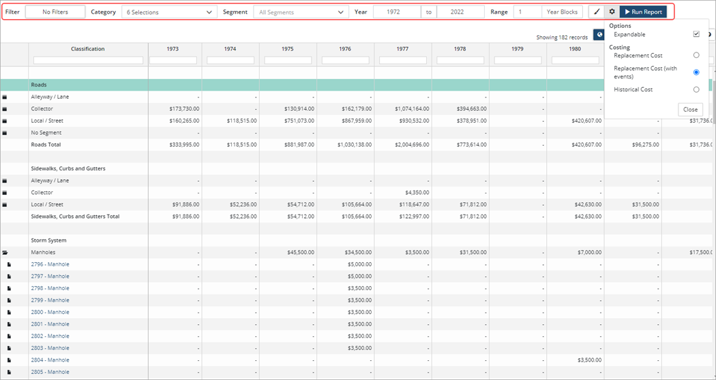Select the Replacement Cost radio button
The height and width of the screenshot is (380, 716).
[696, 55]
